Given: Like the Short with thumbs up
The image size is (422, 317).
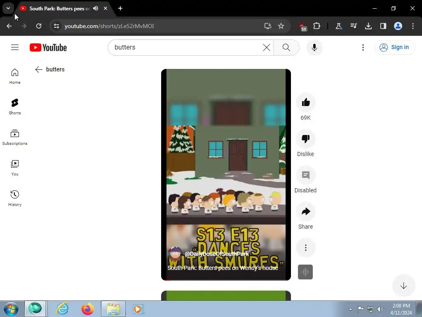Looking at the screenshot, I should 305,102.
